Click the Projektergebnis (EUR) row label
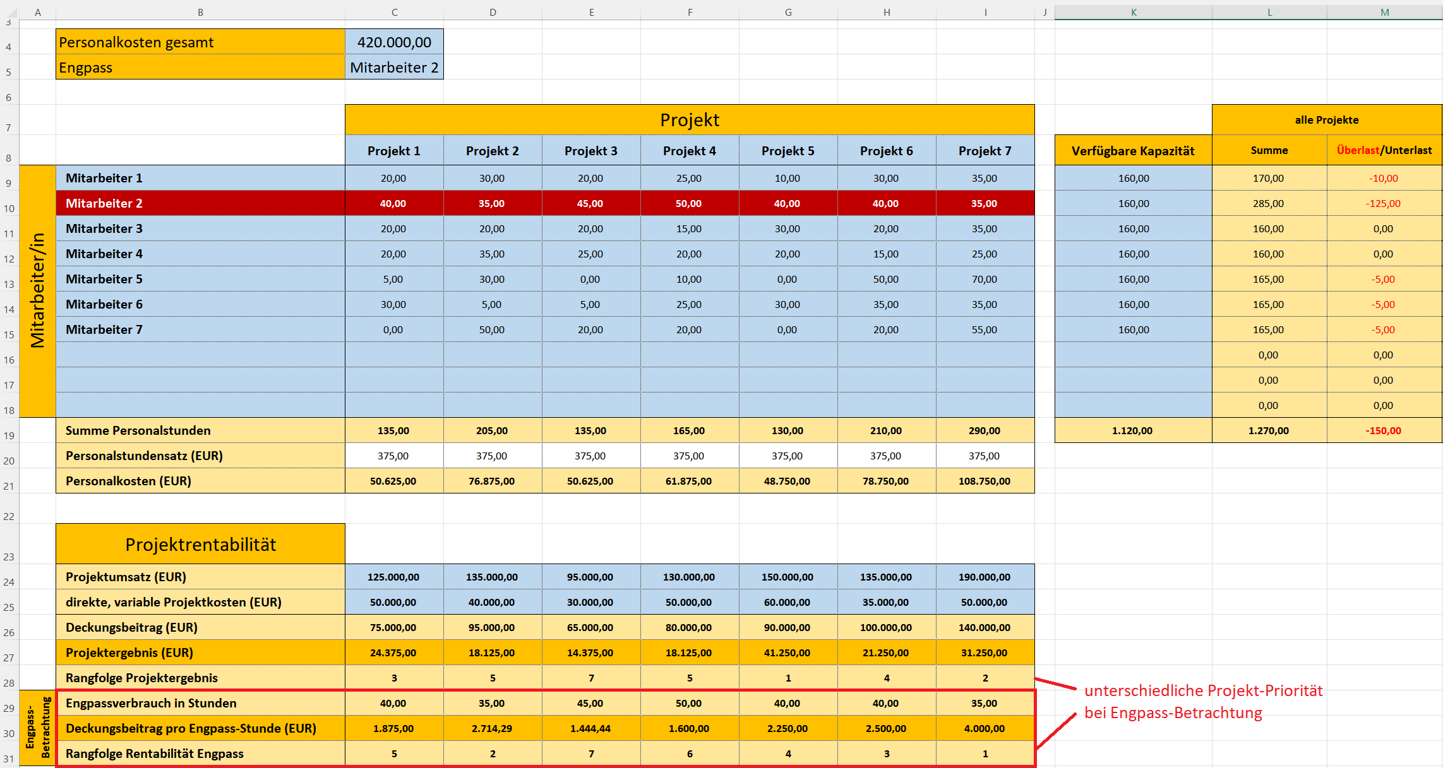This screenshot has height=768, width=1443. tap(200, 653)
